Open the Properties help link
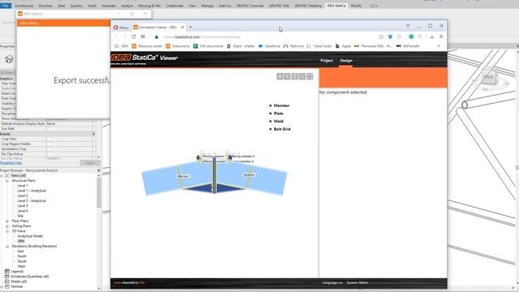Screen dimensions: 519x292 11,163
